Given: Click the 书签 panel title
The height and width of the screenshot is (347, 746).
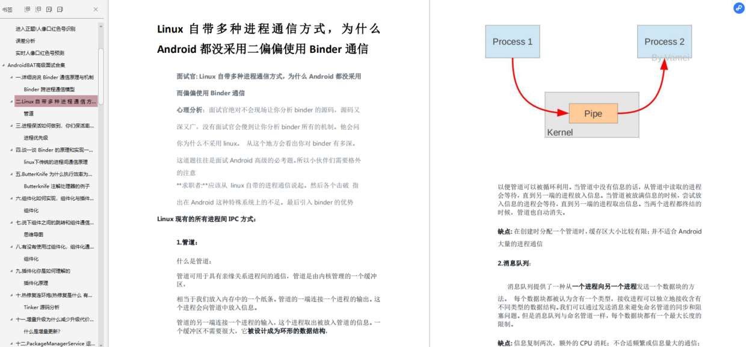Looking at the screenshot, I should pos(7,10).
